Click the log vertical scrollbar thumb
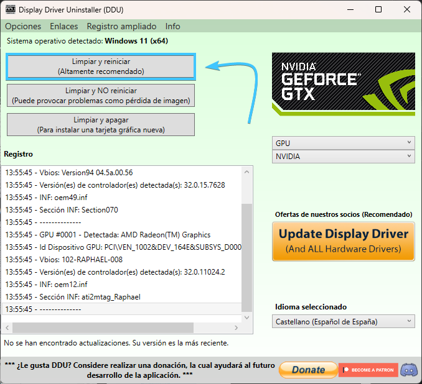The width and height of the screenshot is (422, 384). (x=247, y=258)
